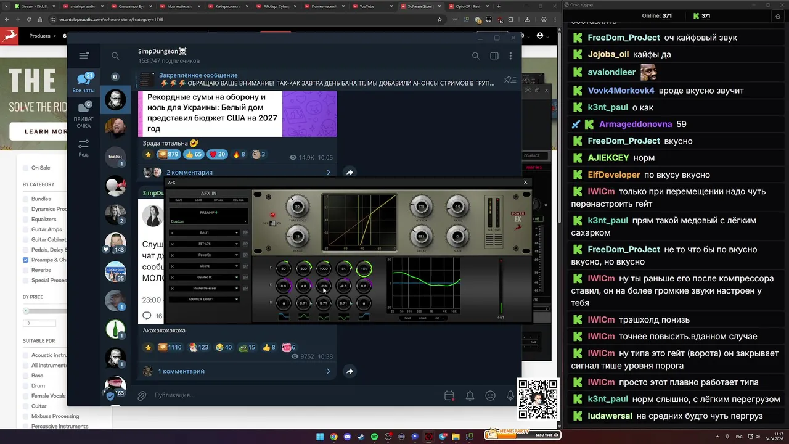The width and height of the screenshot is (789, 444).
Task: Switch to Stream - Kick browser tab
Action: [x=34, y=6]
